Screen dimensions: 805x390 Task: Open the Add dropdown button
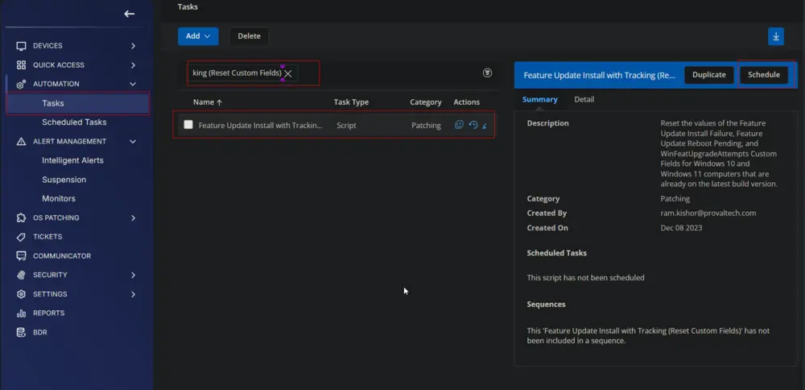coord(198,36)
